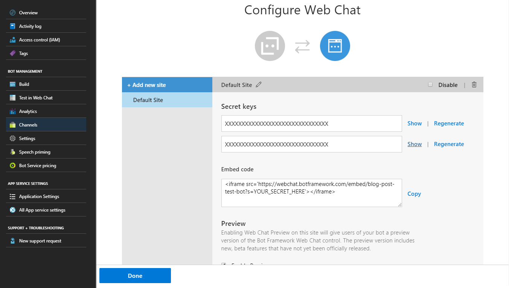Show the first secret key
The image size is (509, 288).
point(415,123)
